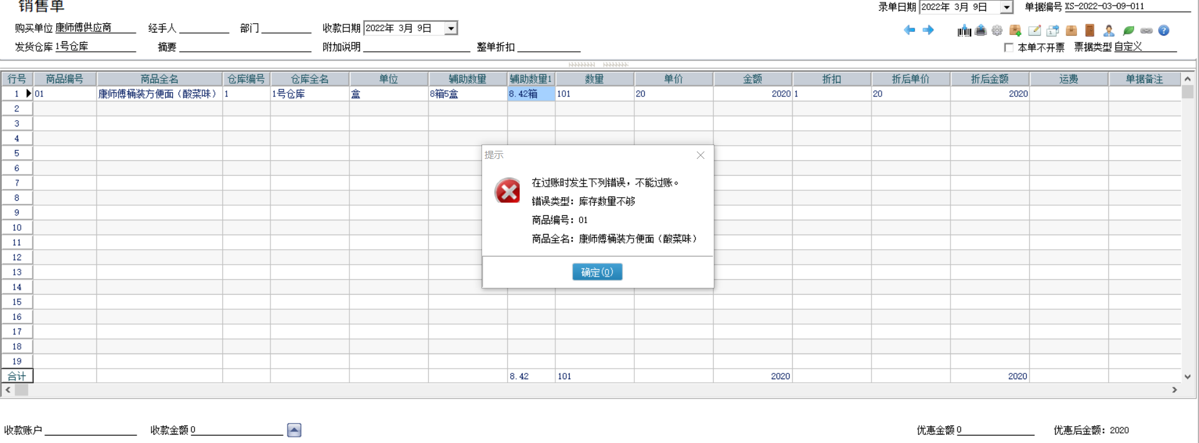Click the notepad with pencil icon

pos(1034,30)
